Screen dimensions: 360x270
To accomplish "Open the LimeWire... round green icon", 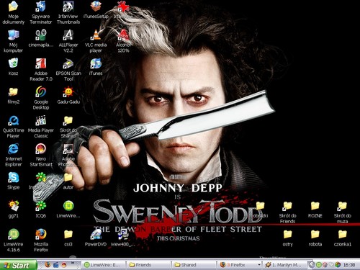I will (68, 209).
